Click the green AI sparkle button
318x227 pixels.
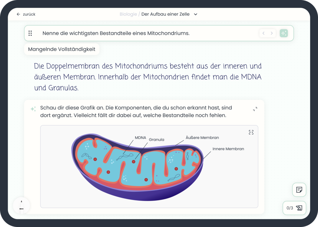(284, 33)
